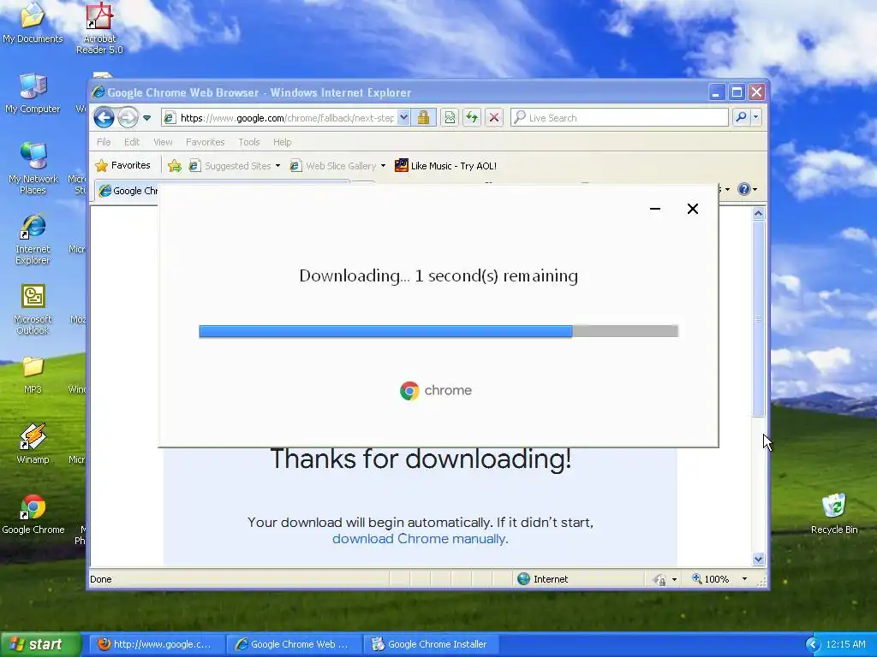
Task: Click the Live Search input box
Action: (620, 117)
